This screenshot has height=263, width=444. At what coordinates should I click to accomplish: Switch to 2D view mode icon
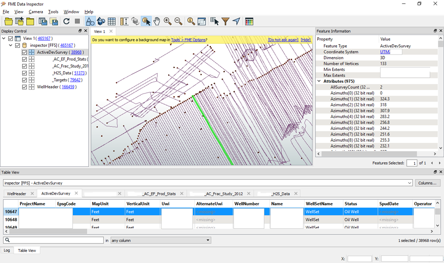pyautogui.click(x=90, y=21)
